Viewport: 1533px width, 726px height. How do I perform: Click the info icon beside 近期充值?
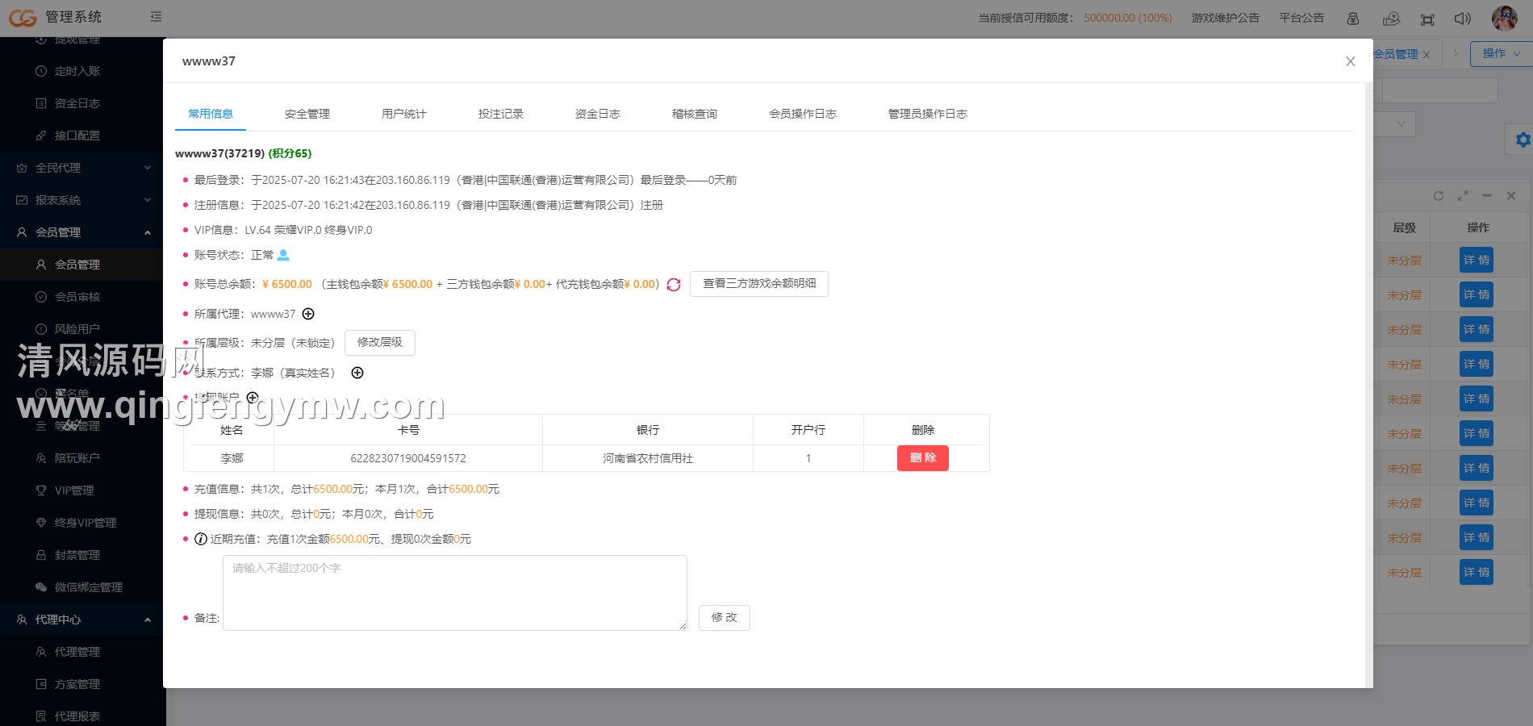[x=201, y=539]
